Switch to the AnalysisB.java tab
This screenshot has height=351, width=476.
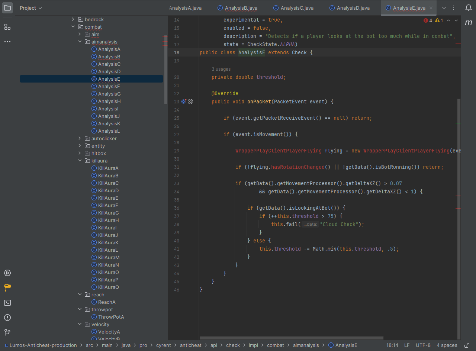tap(241, 8)
